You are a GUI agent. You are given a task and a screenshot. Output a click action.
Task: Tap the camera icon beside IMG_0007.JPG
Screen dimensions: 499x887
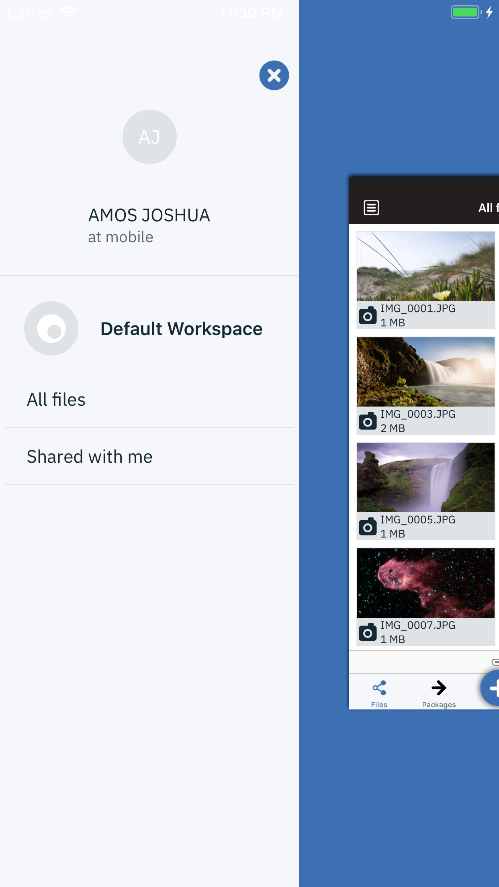[367, 633]
